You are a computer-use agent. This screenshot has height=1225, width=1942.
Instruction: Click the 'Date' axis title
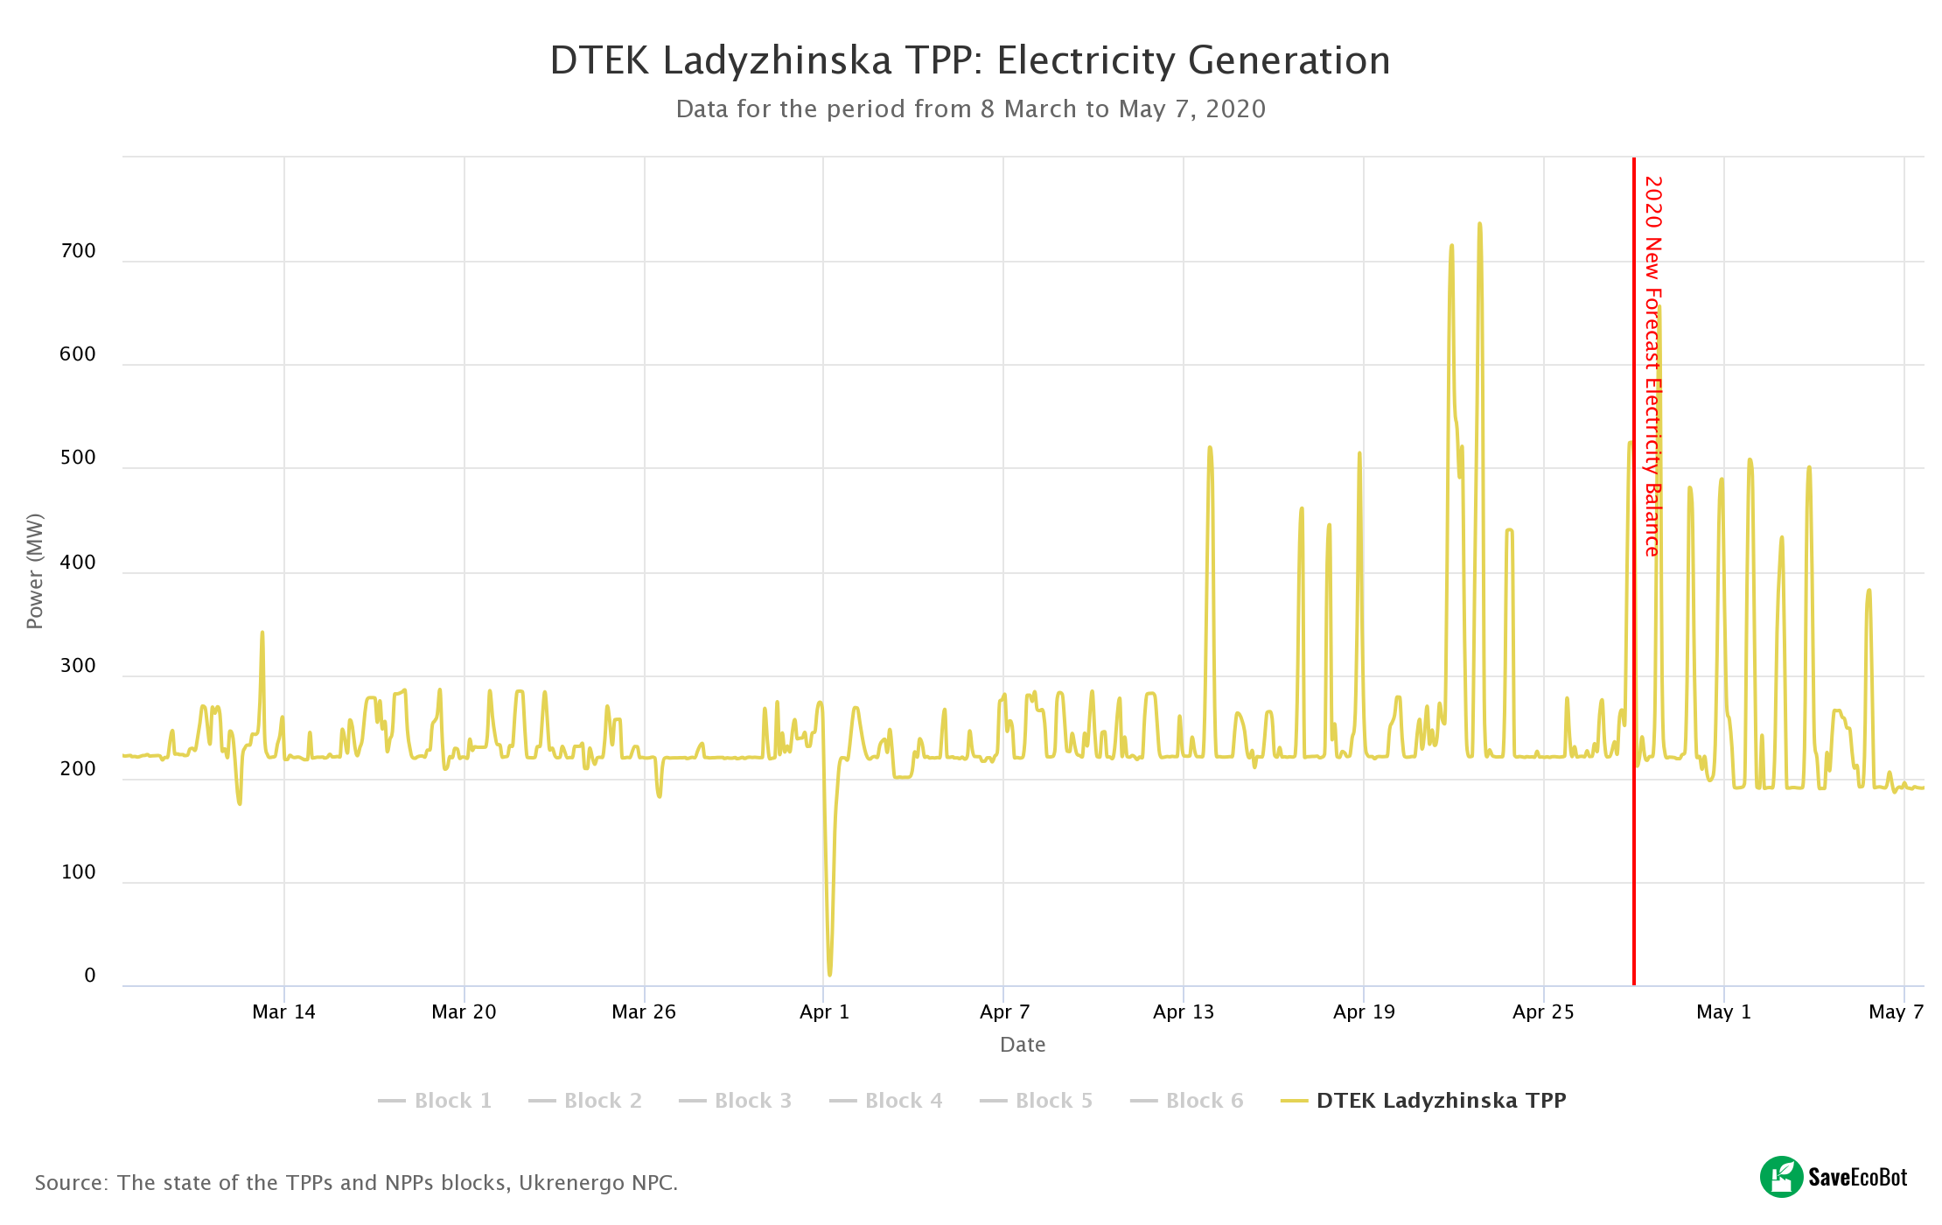(x=1023, y=1045)
